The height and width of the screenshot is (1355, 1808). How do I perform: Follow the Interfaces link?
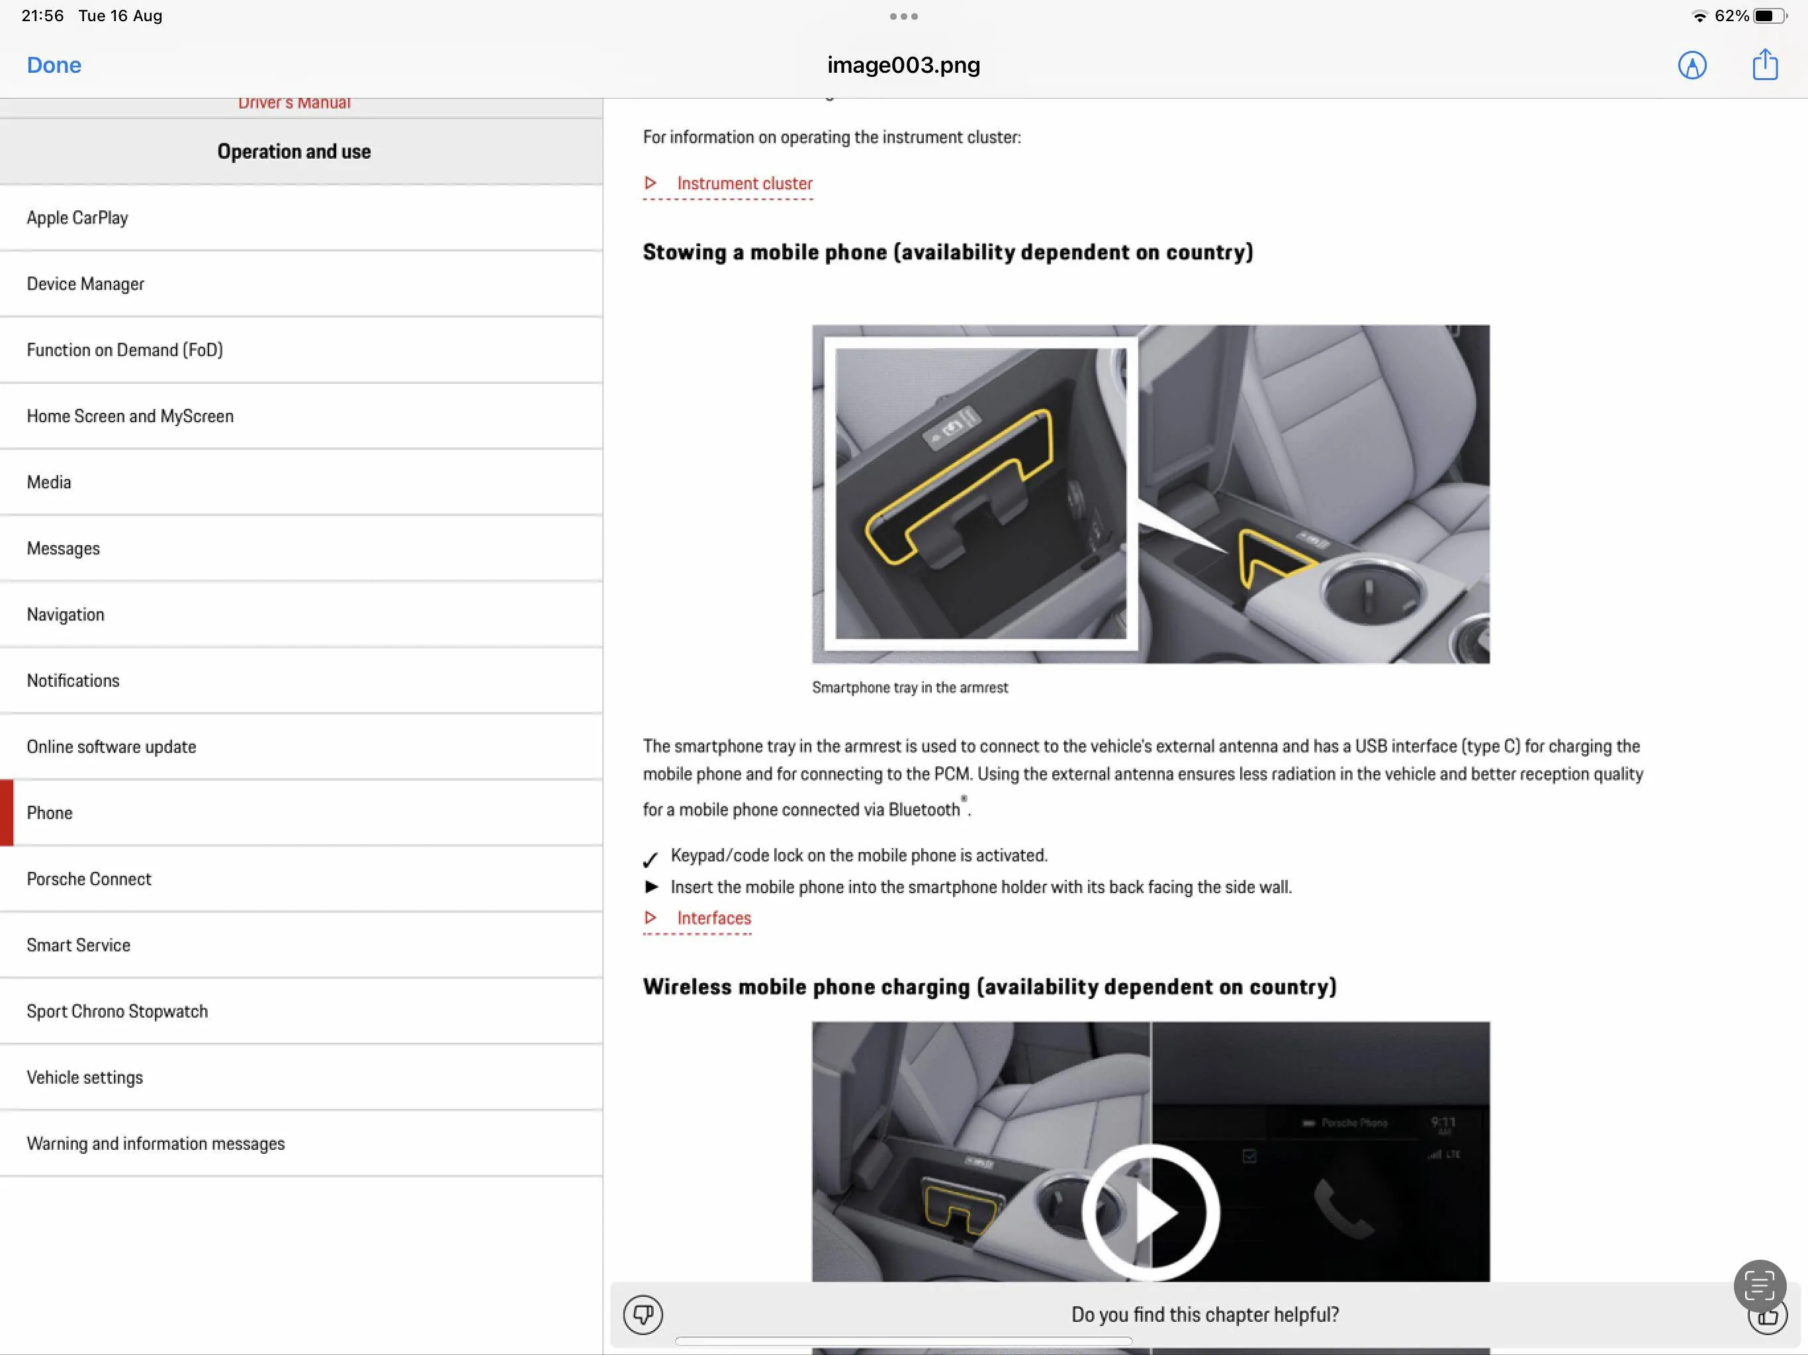(698, 918)
